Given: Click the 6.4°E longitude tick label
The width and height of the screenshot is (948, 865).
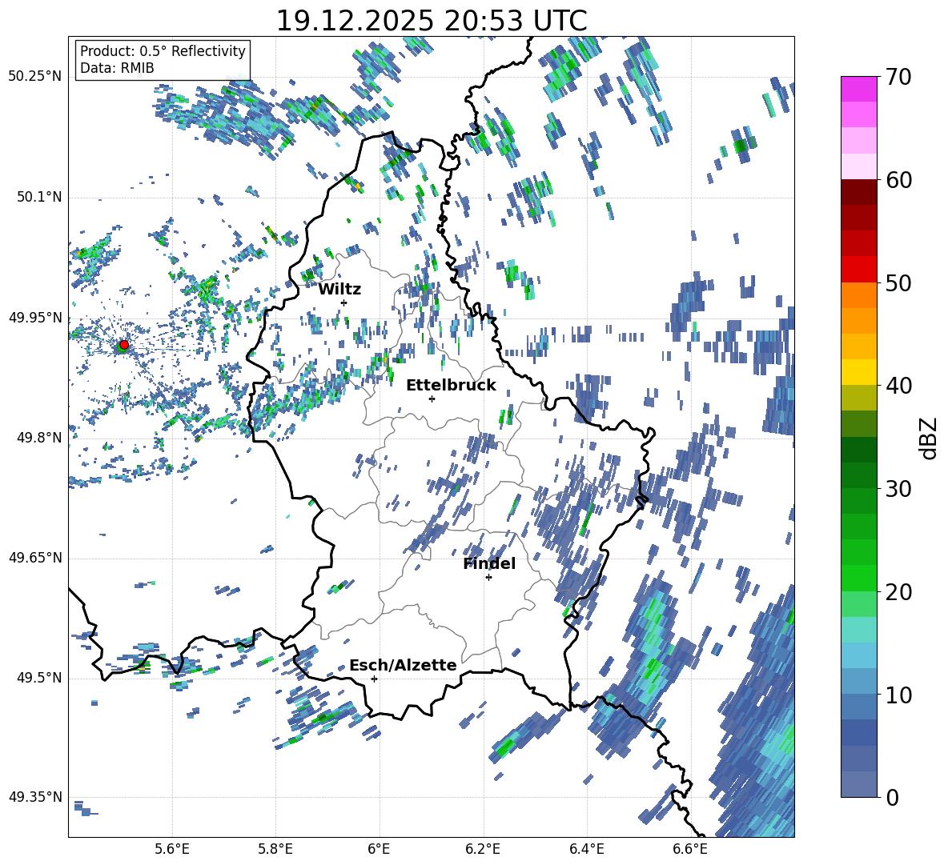Looking at the screenshot, I should (586, 849).
